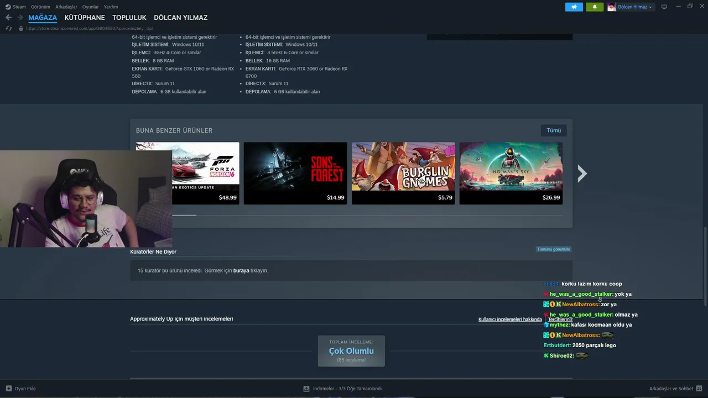The width and height of the screenshot is (708, 398).
Task: Open the megaphone announcements button
Action: click(x=574, y=7)
